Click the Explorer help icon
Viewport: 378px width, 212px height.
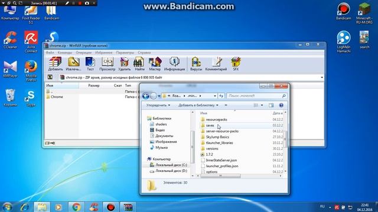tap(281, 105)
